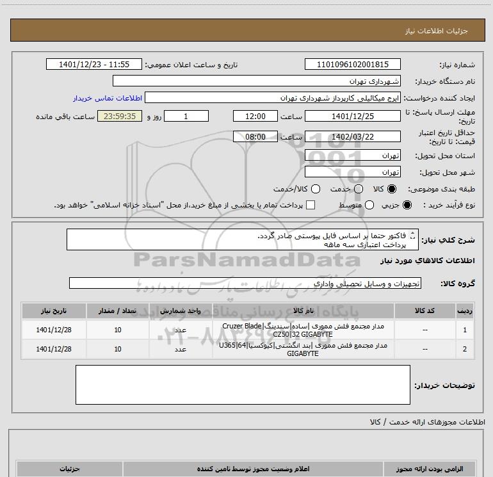Click the response deadline date 1401/12/25
The height and width of the screenshot is (477, 493).
[352, 117]
